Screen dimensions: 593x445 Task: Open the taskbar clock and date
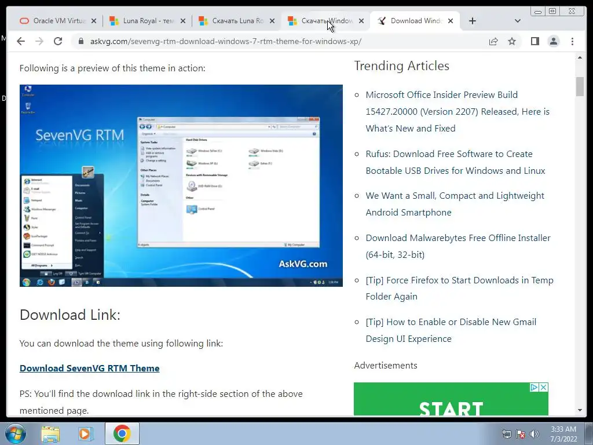pyautogui.click(x=563, y=434)
